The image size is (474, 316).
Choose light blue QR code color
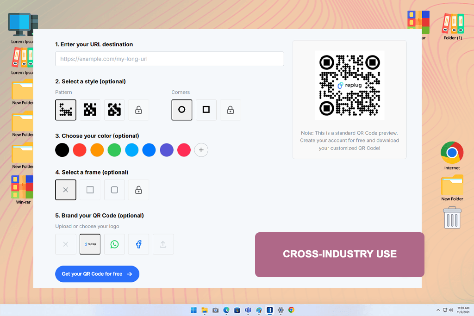[132, 150]
